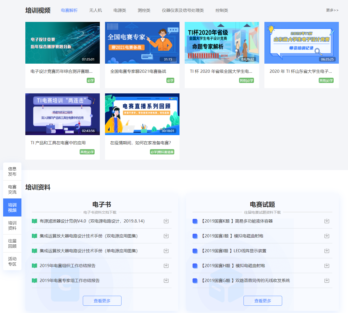Click download icon for 有源滤波器设计范例V4.0
Image resolution: width=348 pixels, height=313 pixels.
coord(166,221)
